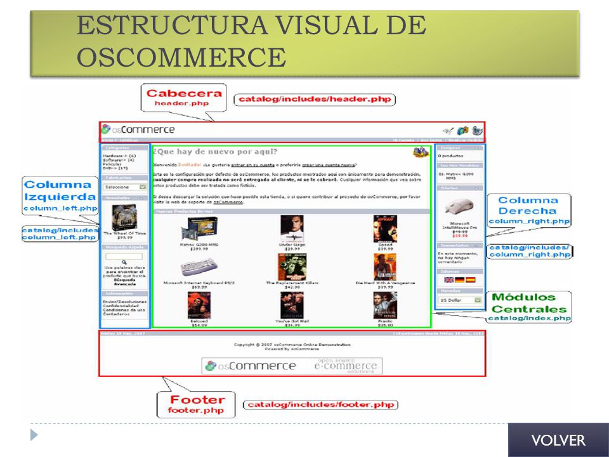Click the Speed movie cover

point(385,229)
